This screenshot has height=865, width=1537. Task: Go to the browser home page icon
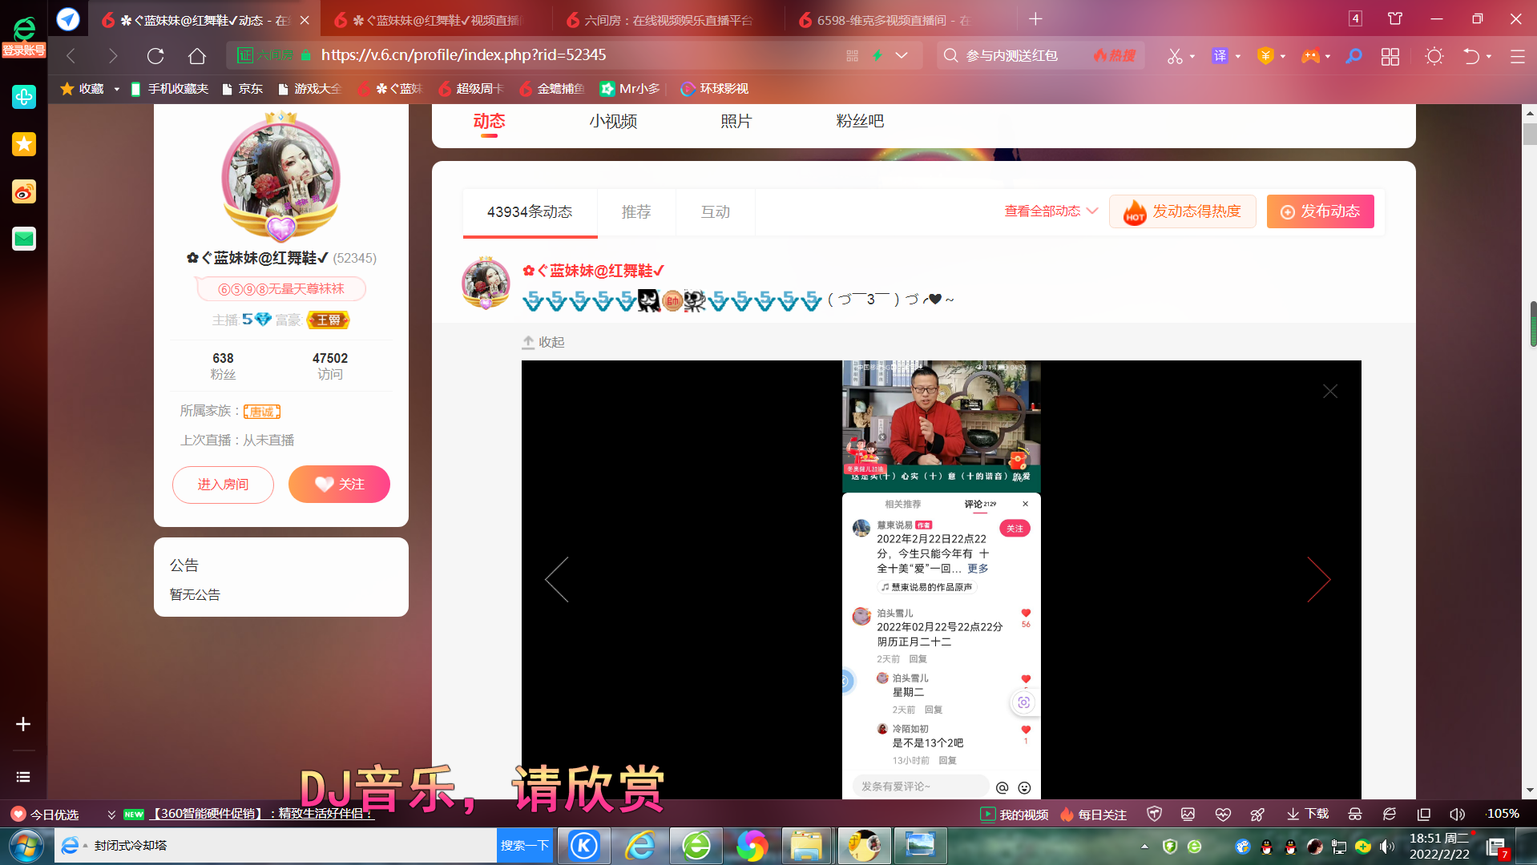click(197, 55)
